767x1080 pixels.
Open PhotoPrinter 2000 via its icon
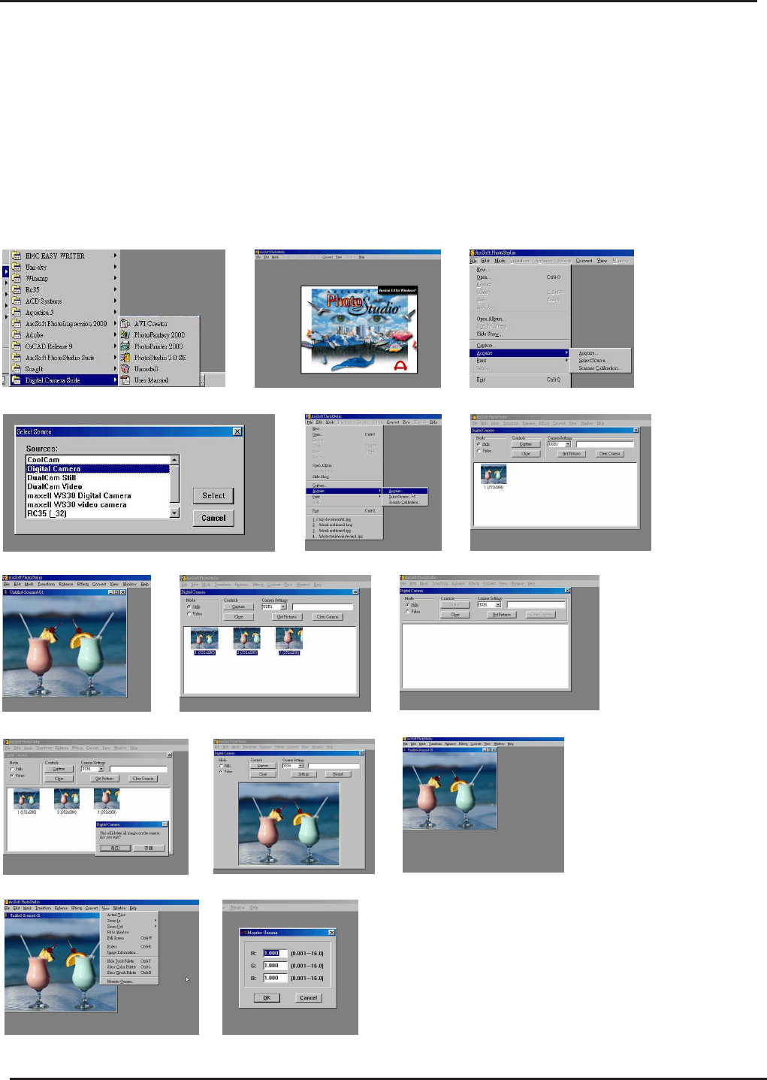pos(125,346)
